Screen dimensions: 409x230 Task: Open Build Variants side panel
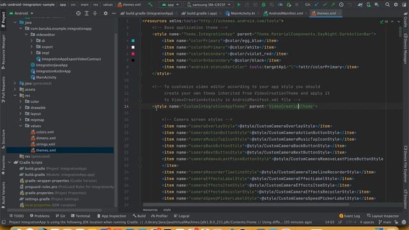pyautogui.click(x=3, y=195)
